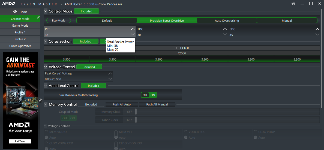
Task: Click the last core 3.500 frequency bar
Action: [297, 59]
